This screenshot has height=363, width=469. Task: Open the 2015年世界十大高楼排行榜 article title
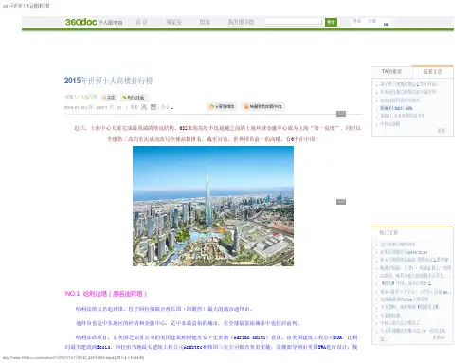point(108,81)
